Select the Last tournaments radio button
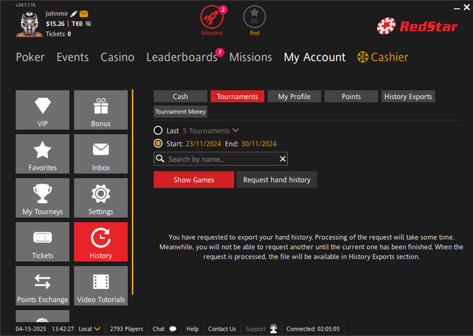This screenshot has width=473, height=336. (157, 130)
